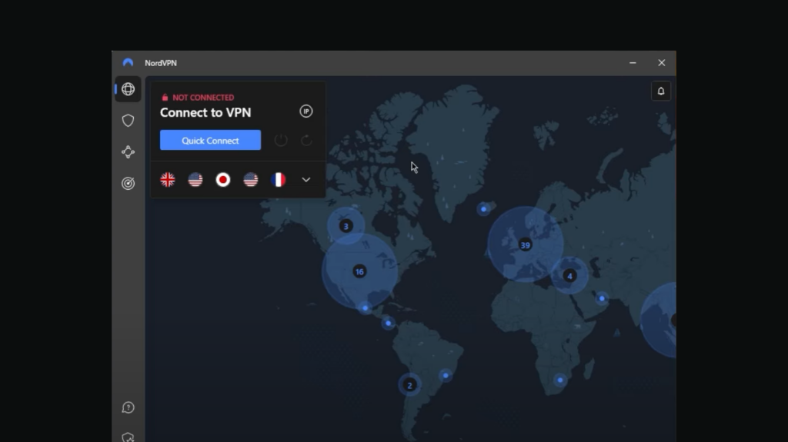The height and width of the screenshot is (442, 788).
Task: Open the globe map view in sidebar
Action: [128, 89]
